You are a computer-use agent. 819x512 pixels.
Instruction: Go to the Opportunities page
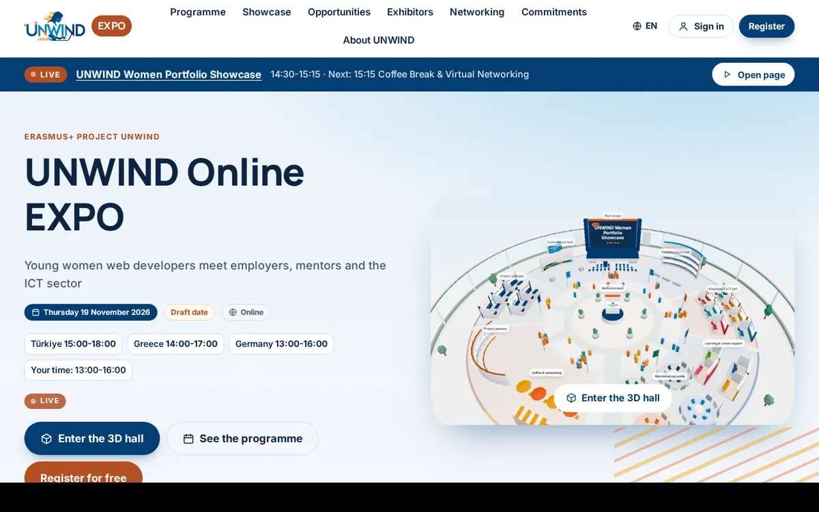(x=339, y=12)
